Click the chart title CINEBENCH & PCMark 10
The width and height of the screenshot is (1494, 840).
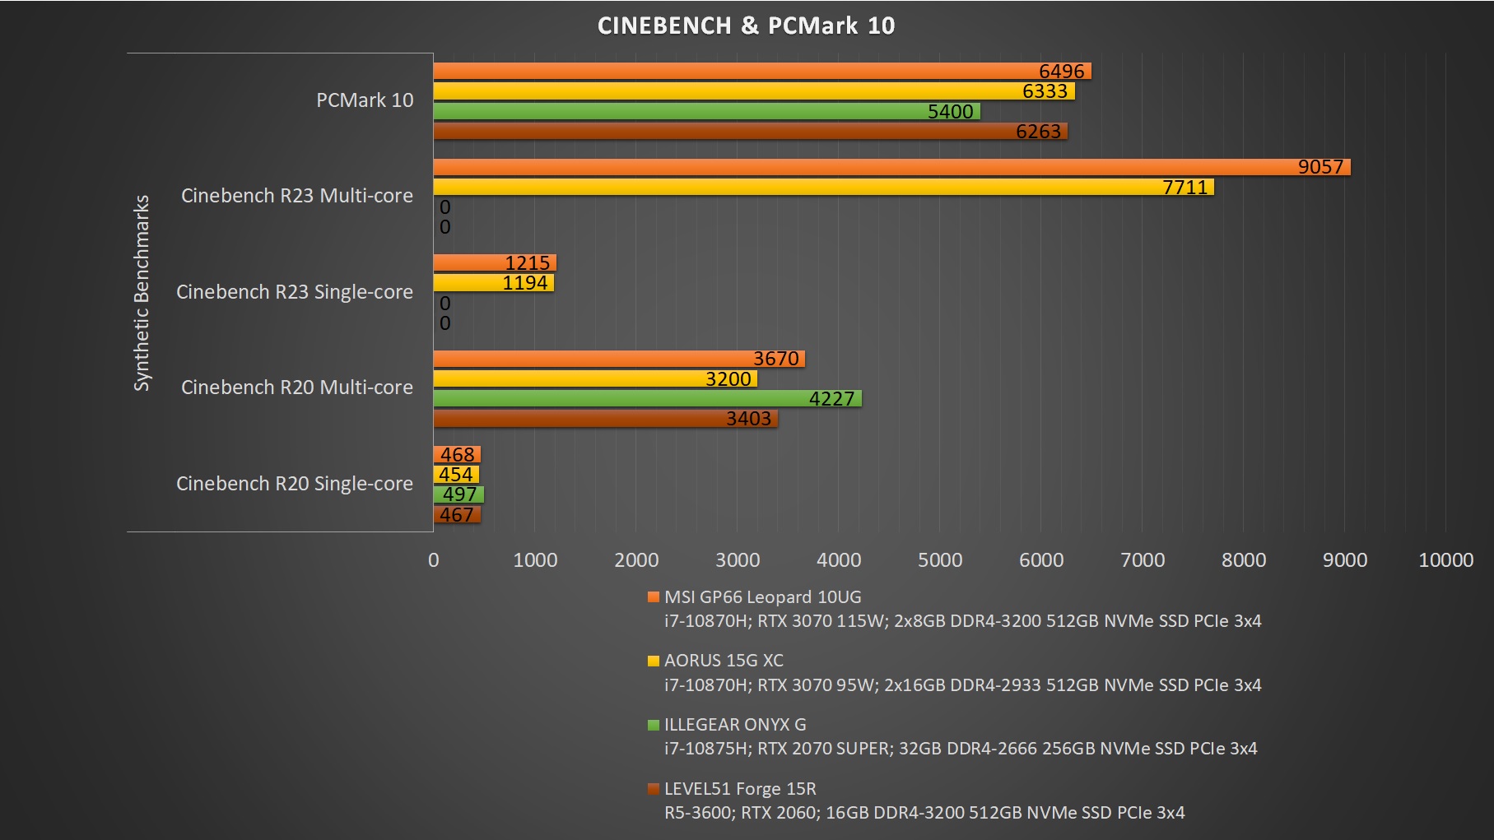(746, 26)
